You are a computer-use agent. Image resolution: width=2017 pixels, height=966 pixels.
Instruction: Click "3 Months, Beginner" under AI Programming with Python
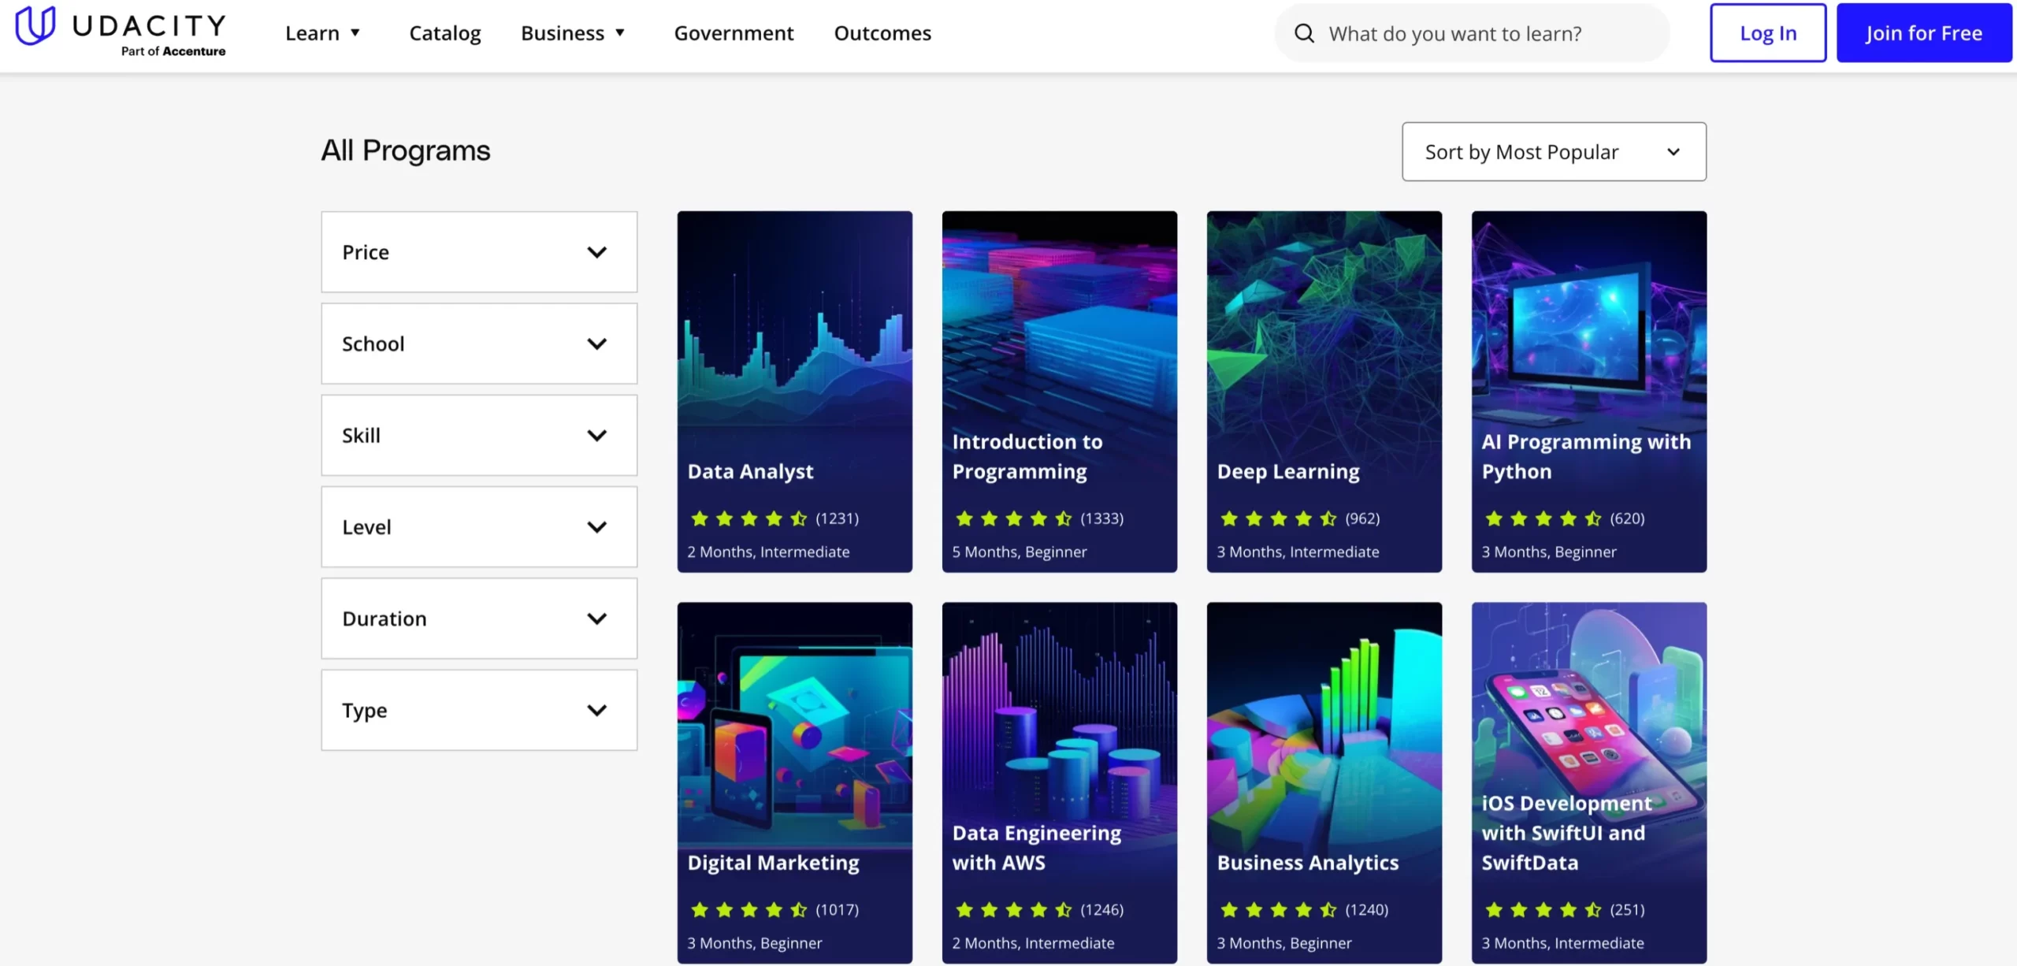[1548, 552]
